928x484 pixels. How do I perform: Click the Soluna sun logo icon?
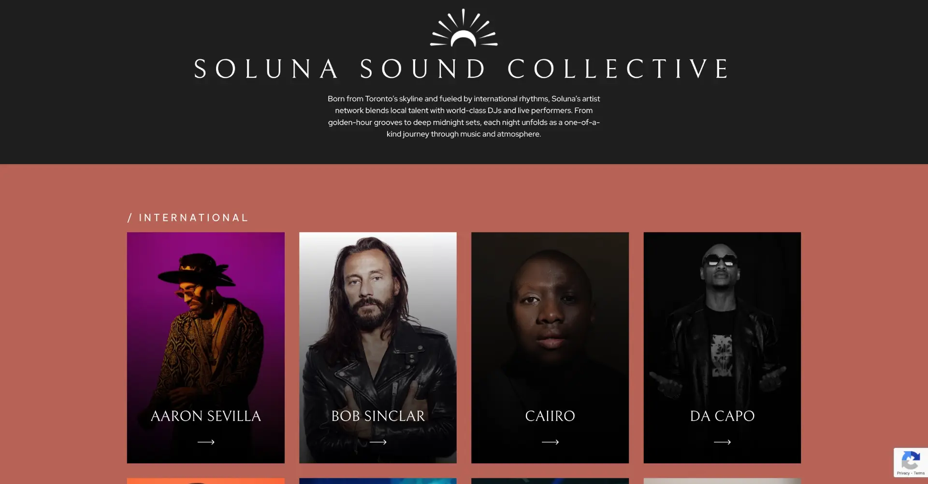point(464,28)
